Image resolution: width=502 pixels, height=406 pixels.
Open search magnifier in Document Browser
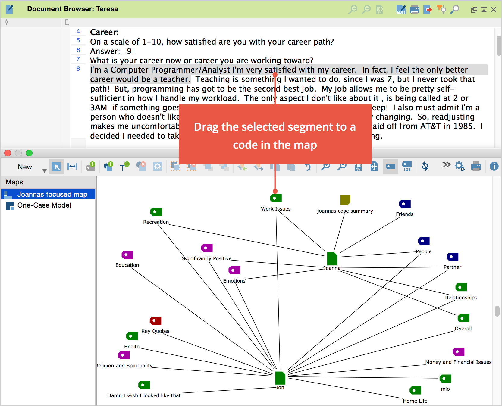454,10
